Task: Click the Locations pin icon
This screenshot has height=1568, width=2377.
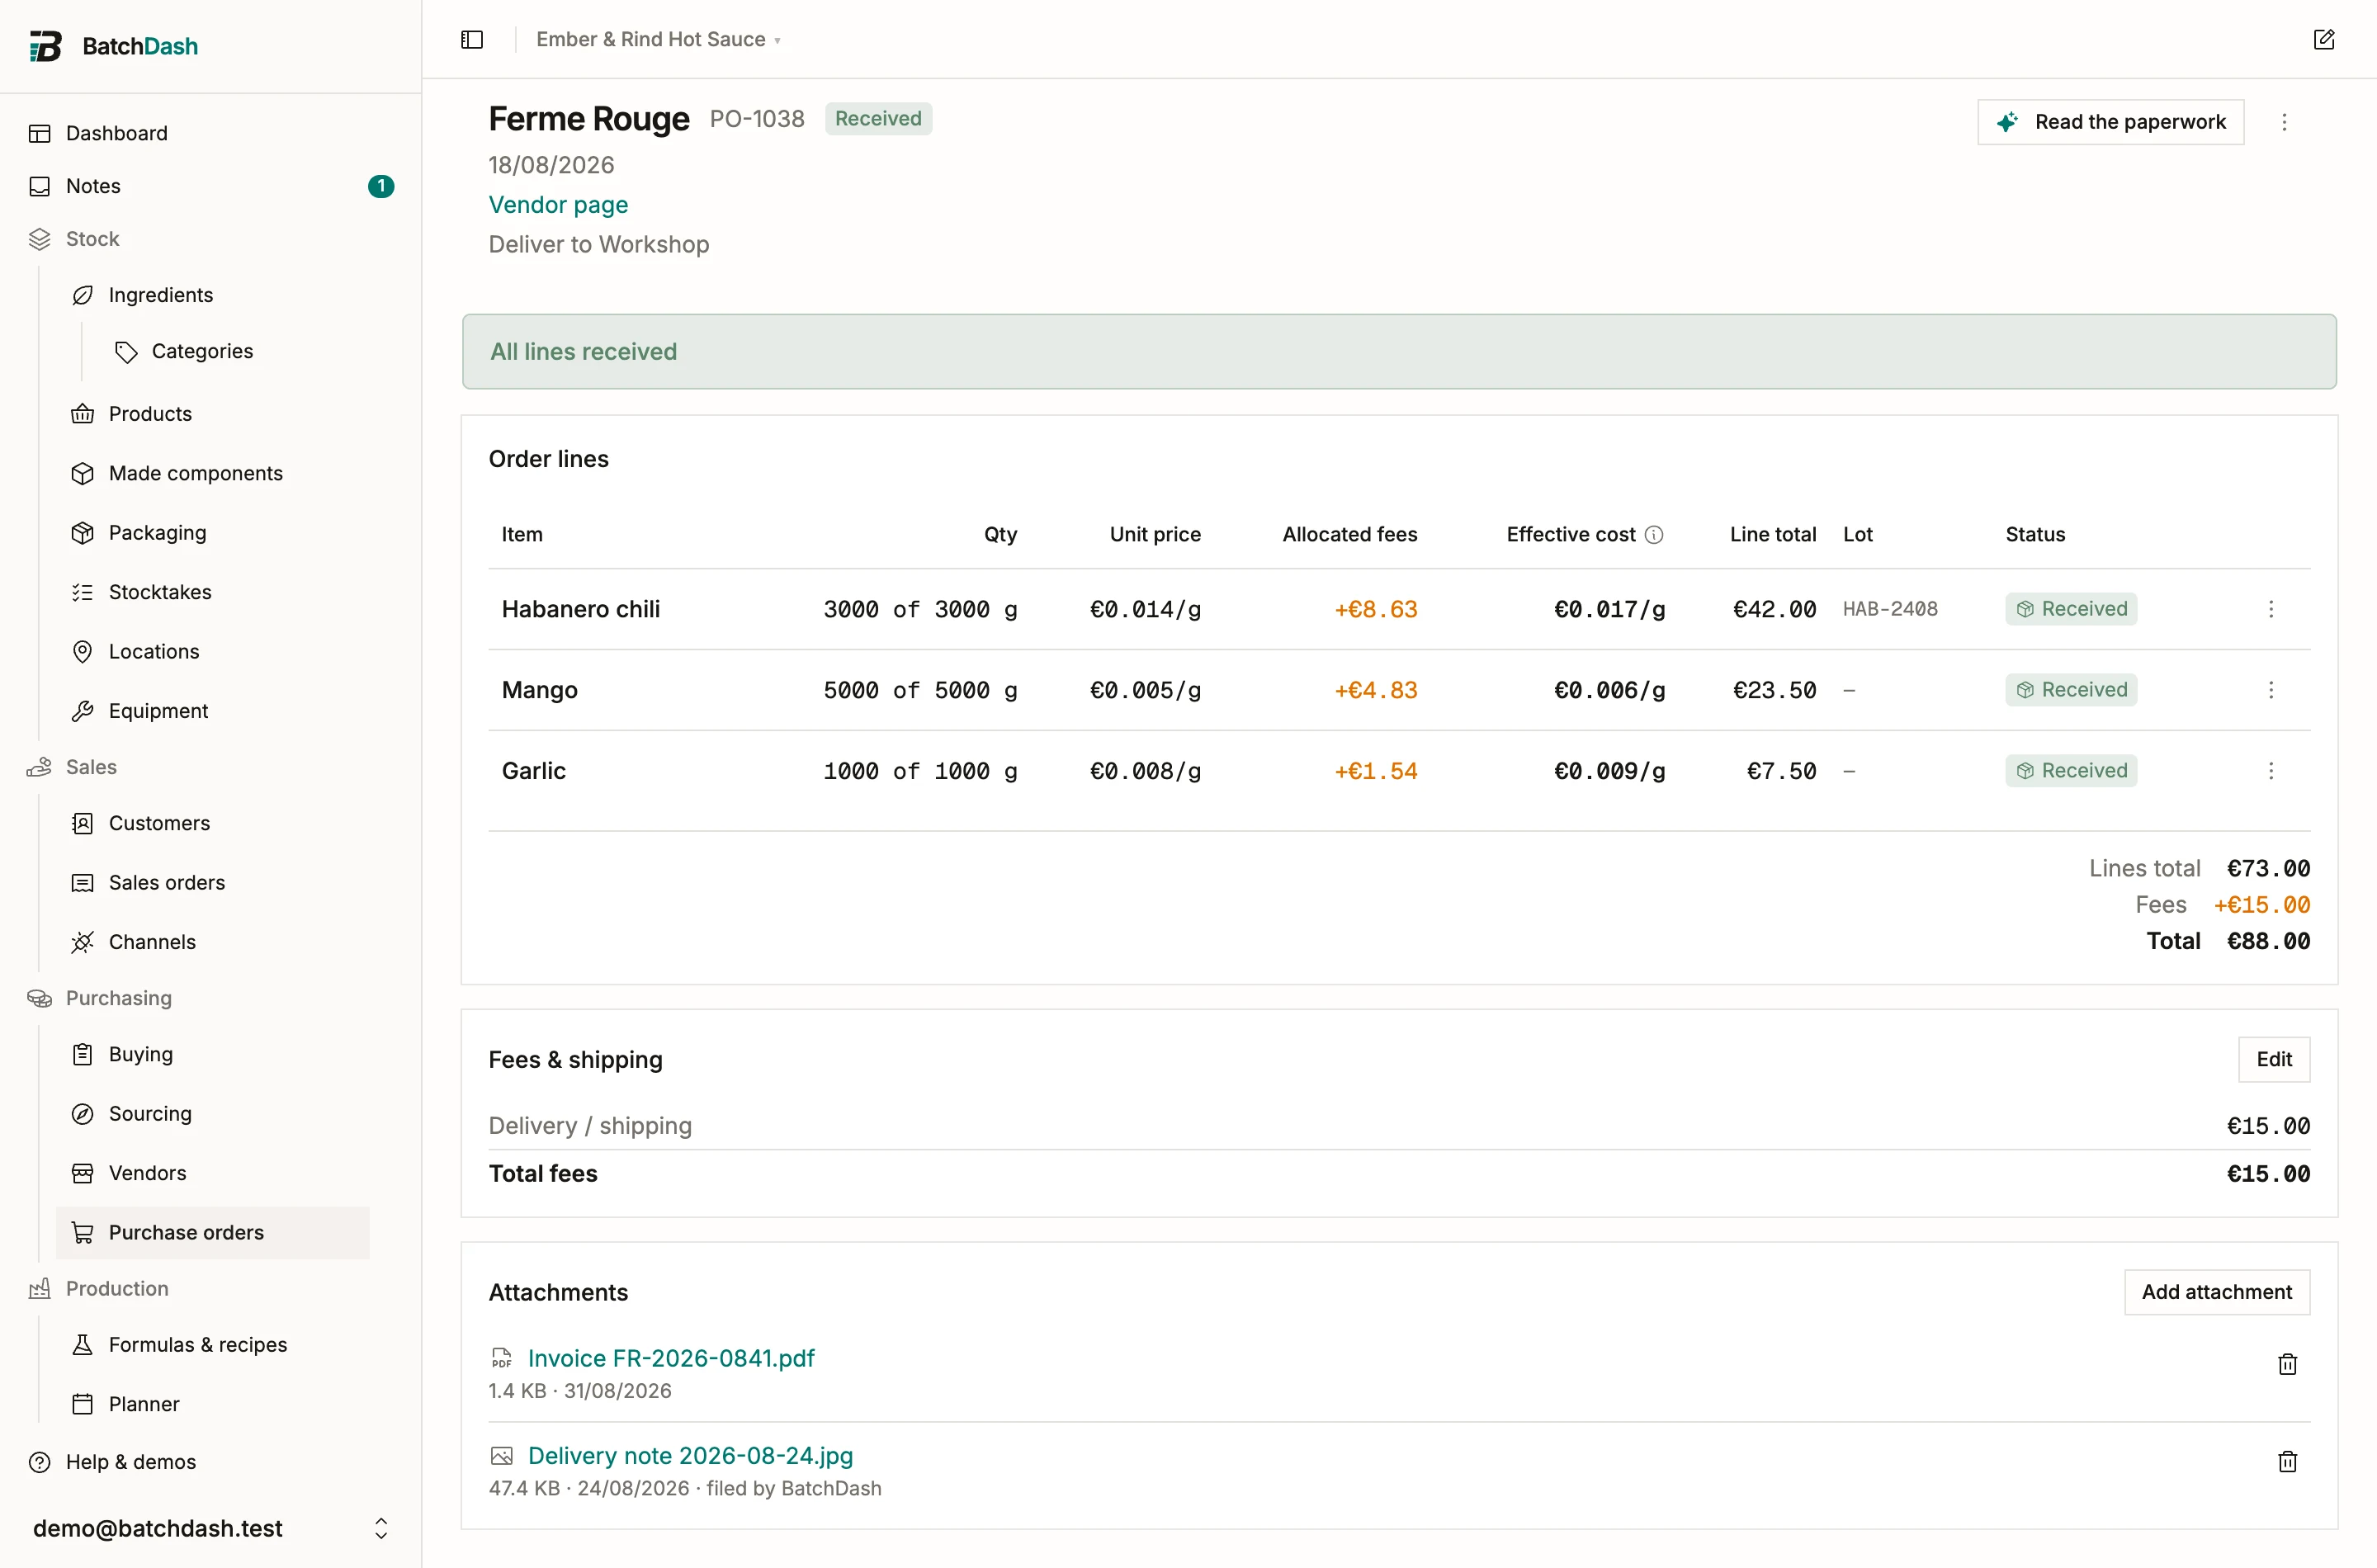Action: [x=83, y=651]
